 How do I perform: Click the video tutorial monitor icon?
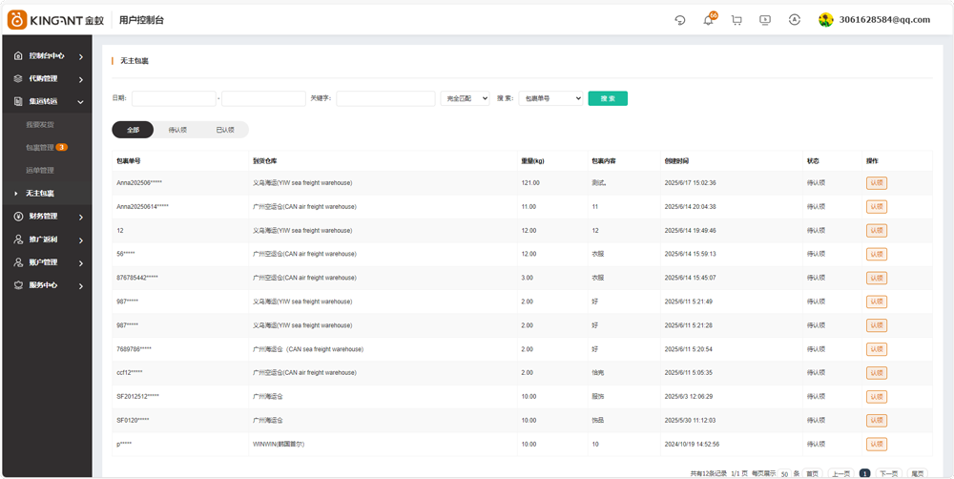[765, 20]
